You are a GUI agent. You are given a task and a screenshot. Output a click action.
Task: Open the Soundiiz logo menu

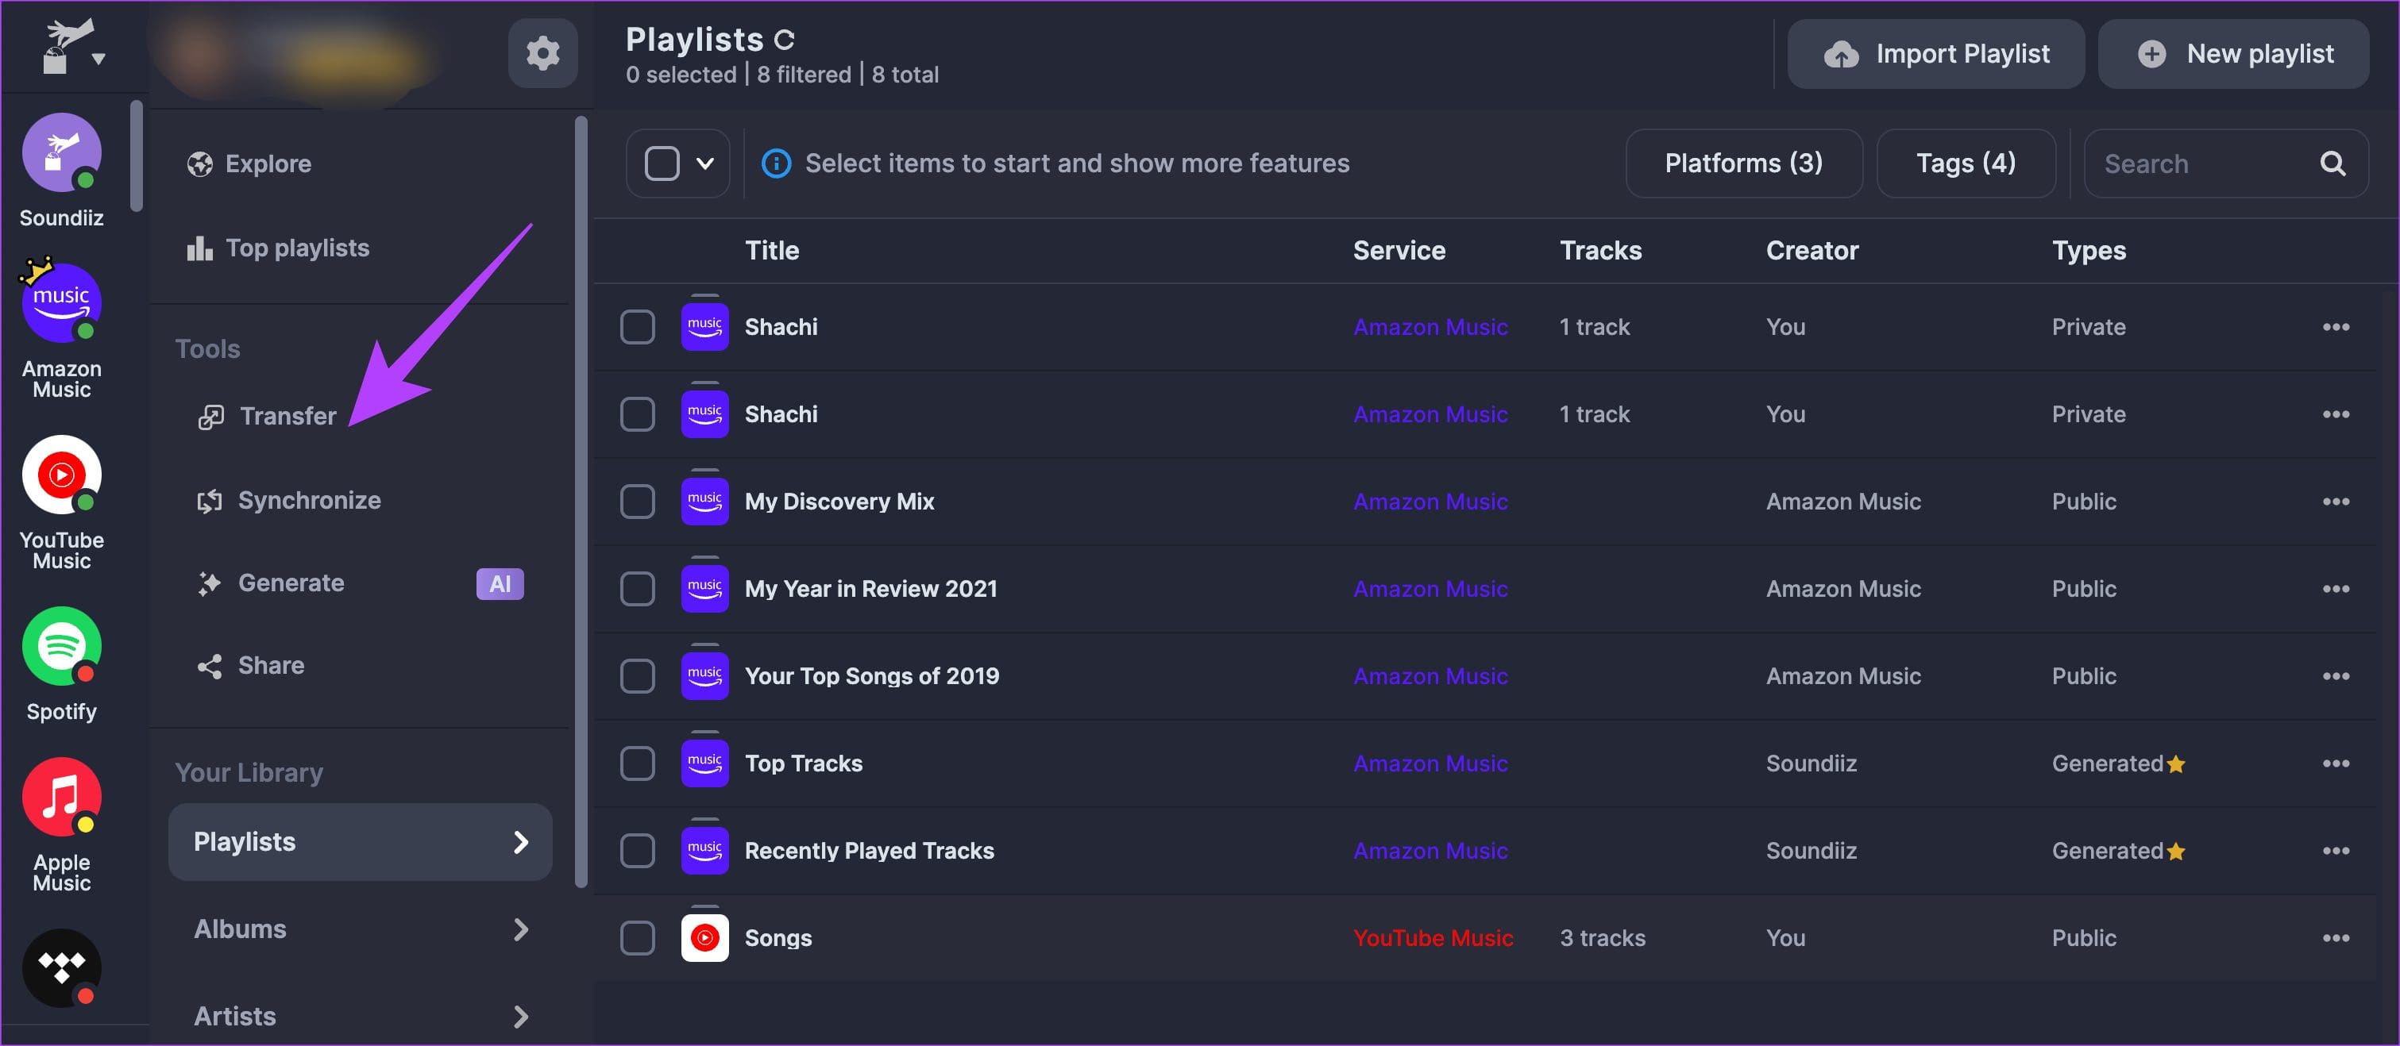(73, 46)
